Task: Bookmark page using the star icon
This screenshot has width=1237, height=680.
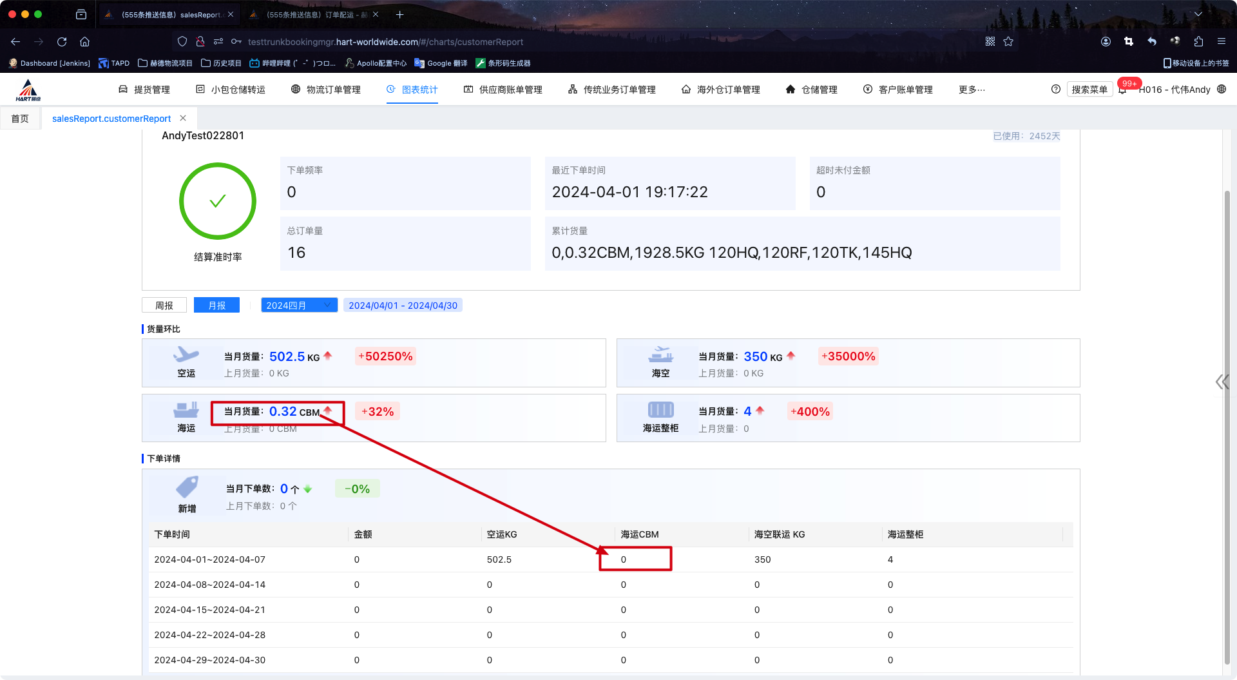Action: (1008, 42)
